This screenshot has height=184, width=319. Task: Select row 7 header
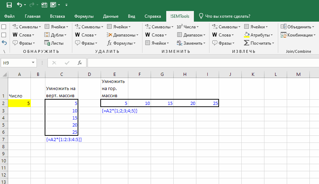[x=4, y=139]
